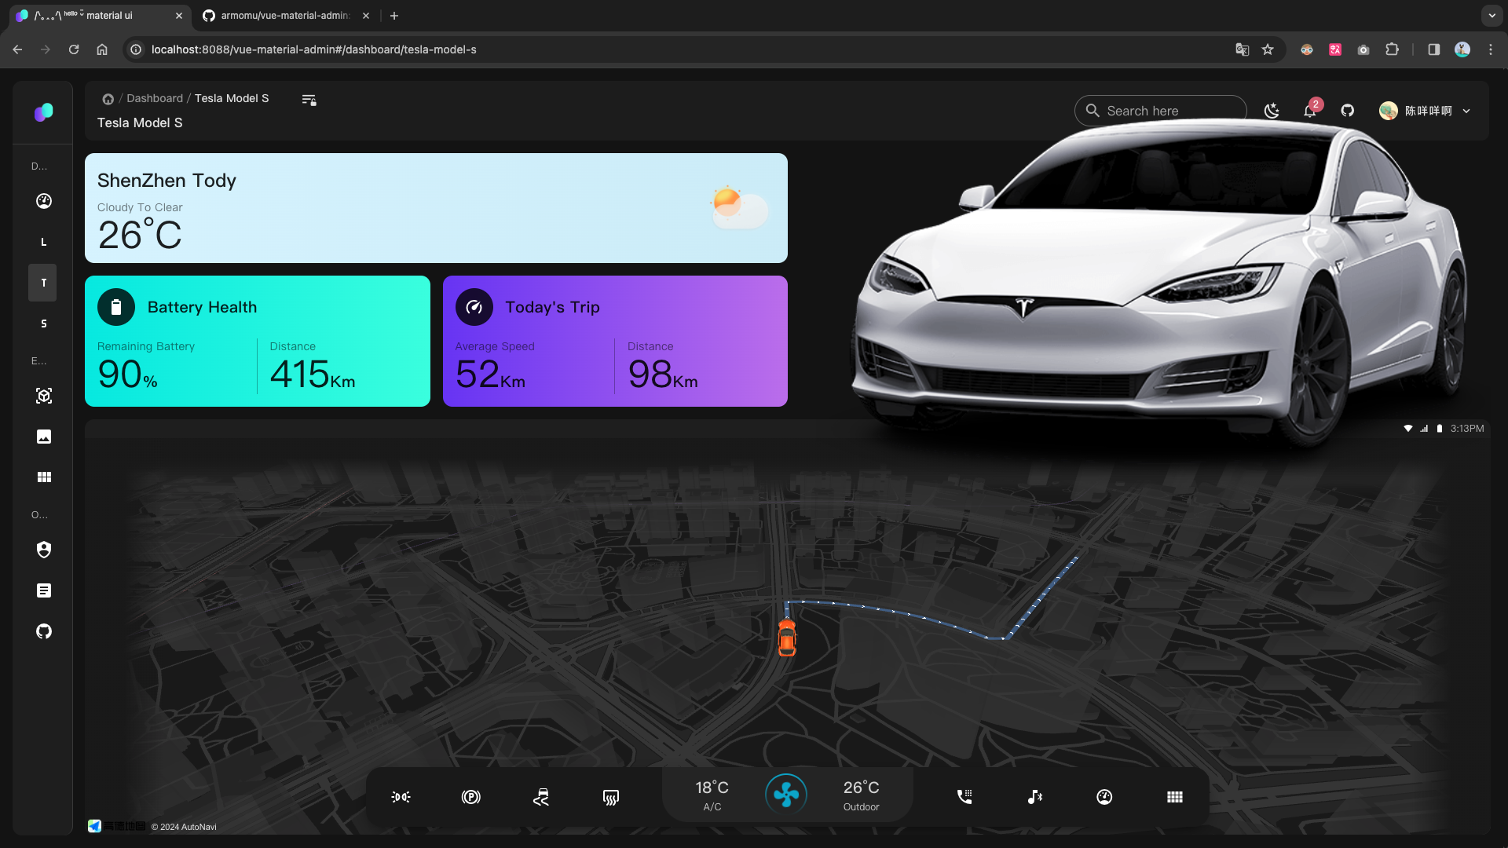Click the 90% remaining battery value
1508x848 pixels.
click(x=127, y=375)
